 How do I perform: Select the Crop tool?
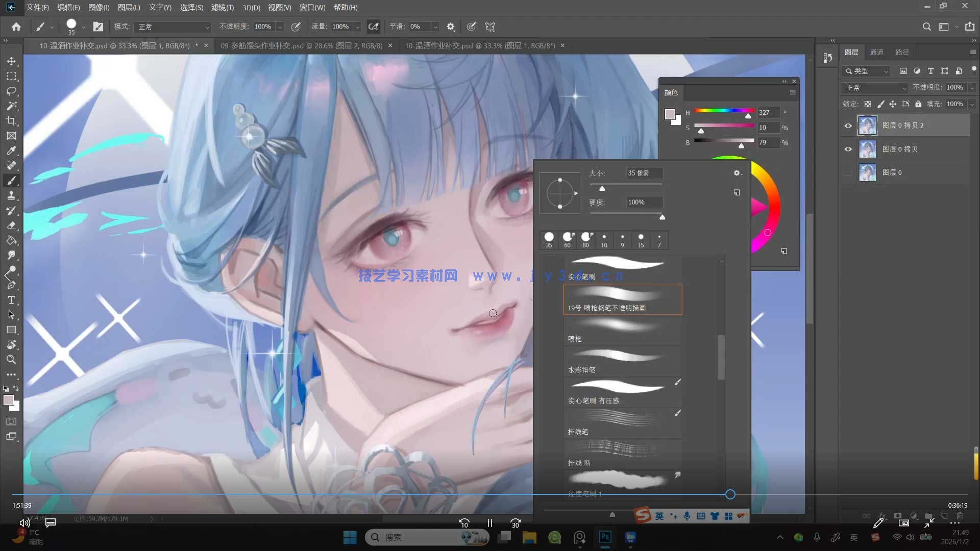tap(11, 121)
